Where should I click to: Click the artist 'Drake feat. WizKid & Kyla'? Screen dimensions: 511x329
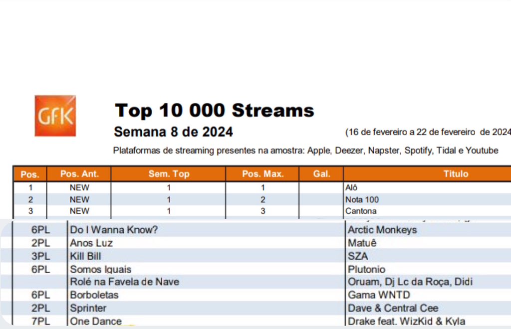[x=406, y=321]
